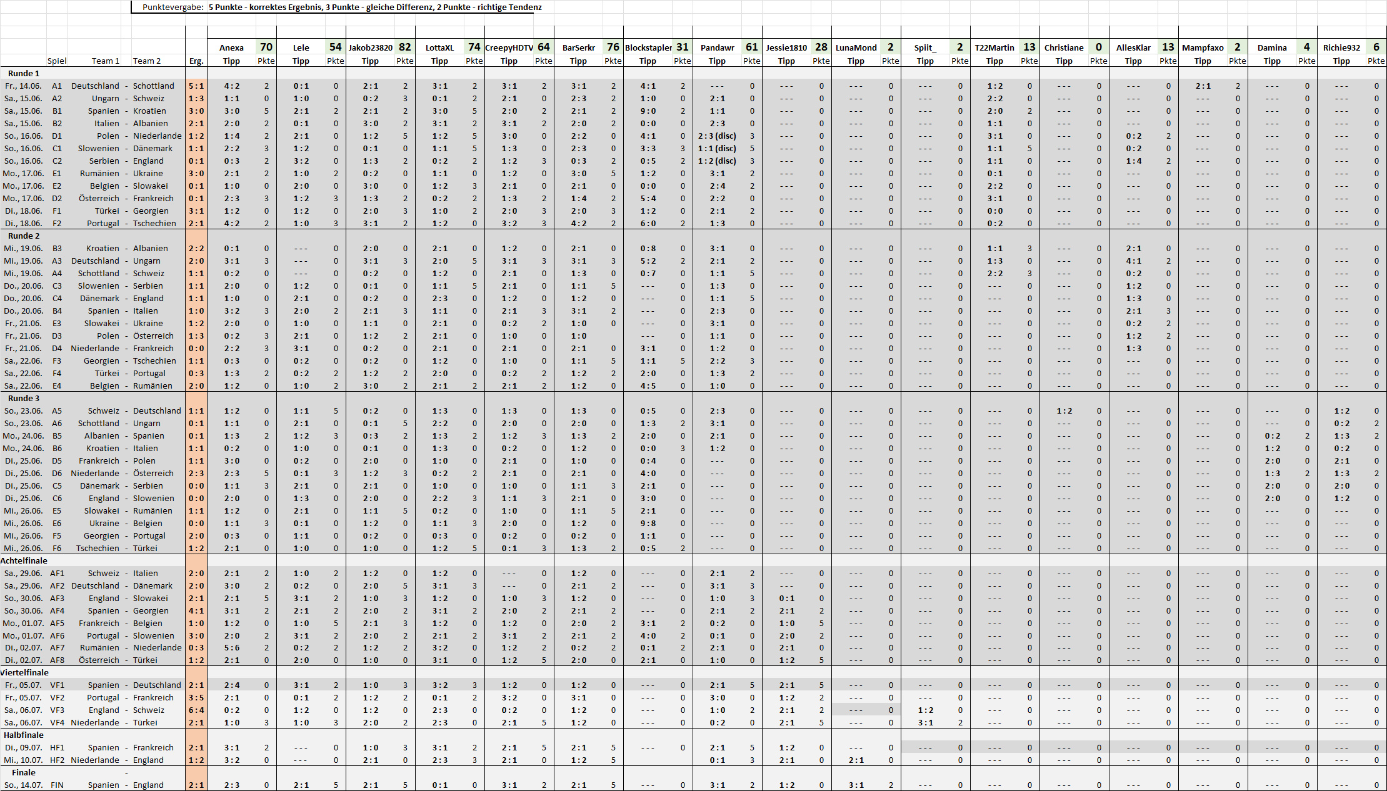
Task: Click LunaMond's 3:1 tip for the final
Action: point(856,785)
